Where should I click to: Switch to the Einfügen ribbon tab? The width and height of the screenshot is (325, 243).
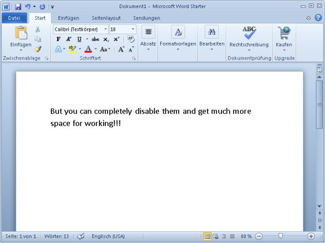pyautogui.click(x=68, y=18)
